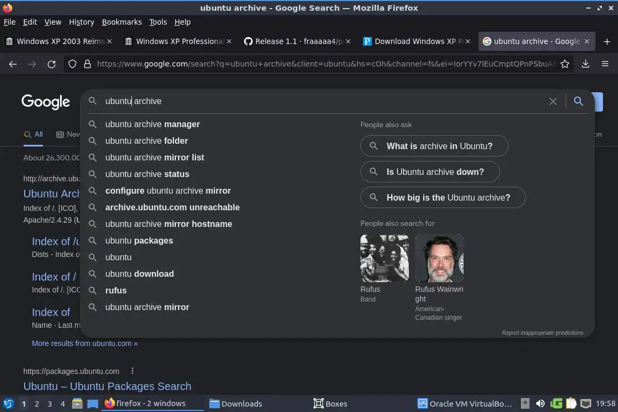Open the View menu
618x412 pixels.
tap(53, 22)
